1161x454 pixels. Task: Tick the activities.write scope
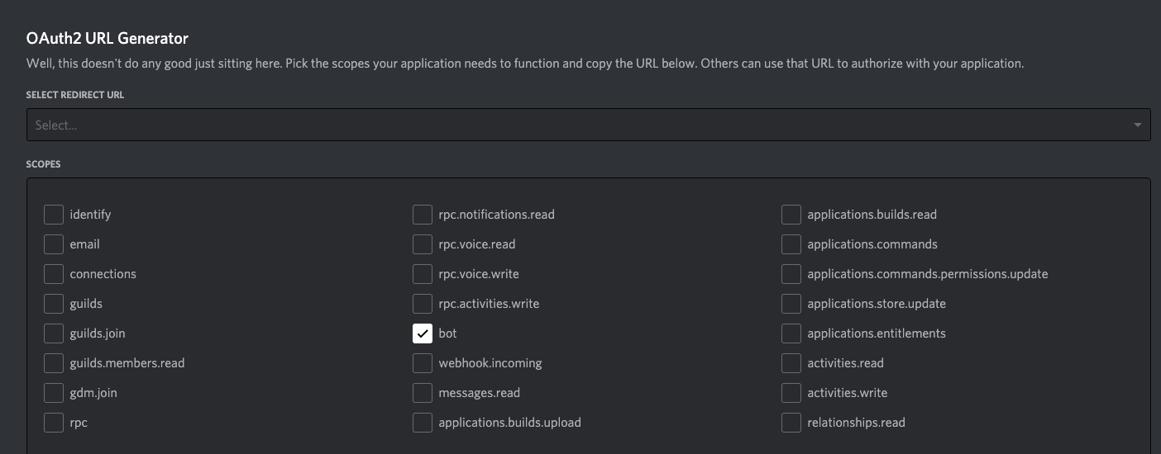pos(791,393)
